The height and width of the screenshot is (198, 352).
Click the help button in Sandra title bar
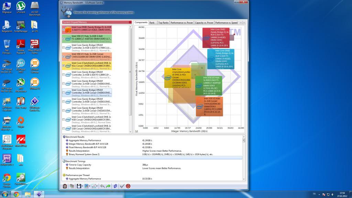point(236,2)
